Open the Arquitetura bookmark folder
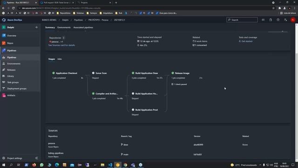Viewport: 298px width, 168px height. [x=106, y=13]
